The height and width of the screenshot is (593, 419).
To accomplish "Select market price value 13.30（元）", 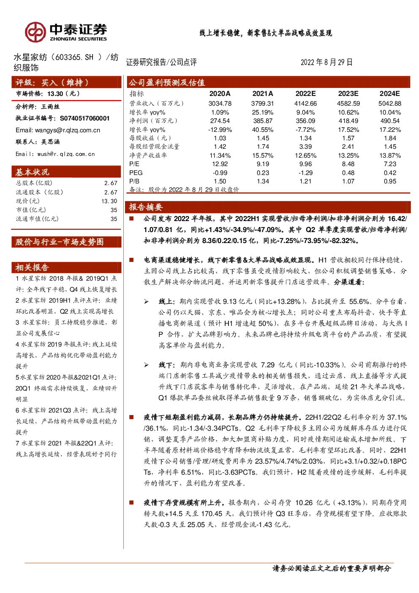I will [63, 94].
